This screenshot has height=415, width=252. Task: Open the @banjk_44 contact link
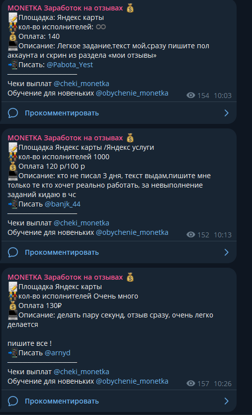(63, 204)
